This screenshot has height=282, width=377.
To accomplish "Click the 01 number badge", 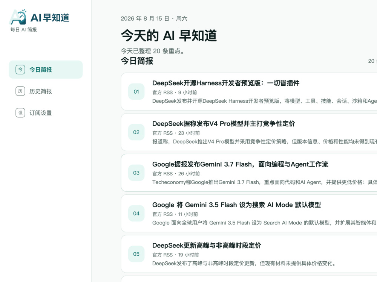I will tap(136, 92).
